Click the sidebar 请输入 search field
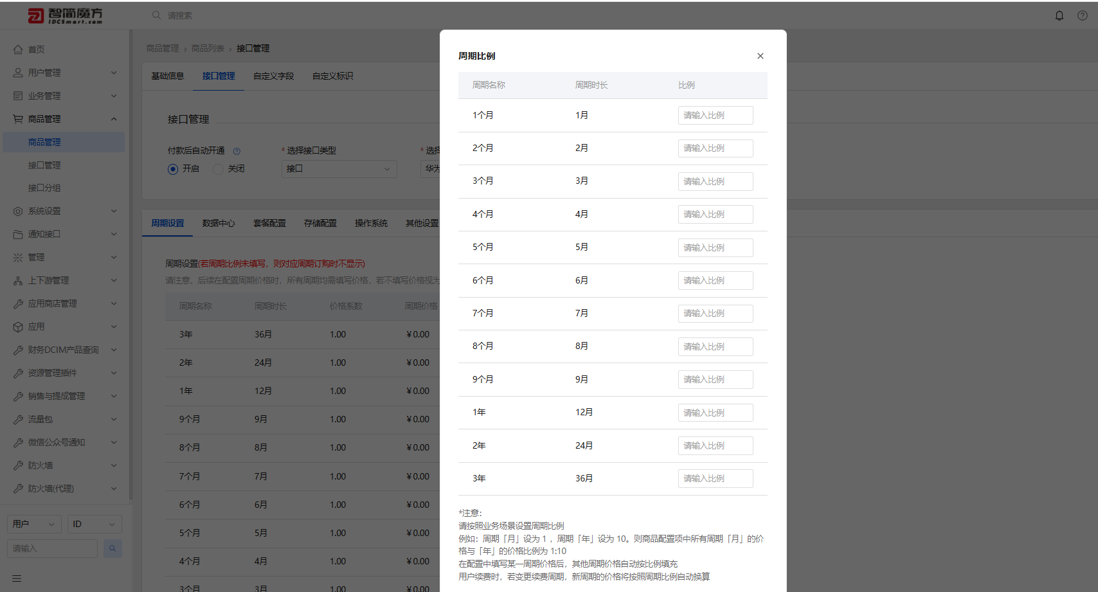This screenshot has height=592, width=1098. pyautogui.click(x=52, y=548)
